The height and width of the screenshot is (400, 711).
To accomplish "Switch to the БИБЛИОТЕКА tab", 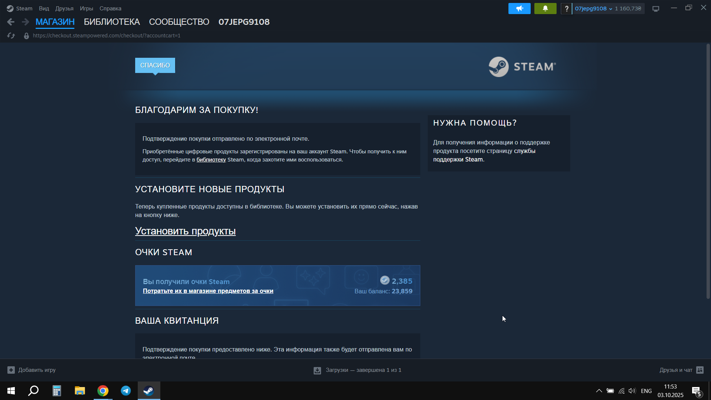I will click(111, 22).
